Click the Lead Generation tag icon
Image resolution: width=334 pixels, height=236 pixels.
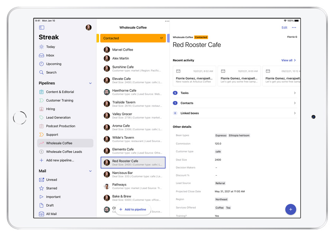pyautogui.click(x=41, y=117)
